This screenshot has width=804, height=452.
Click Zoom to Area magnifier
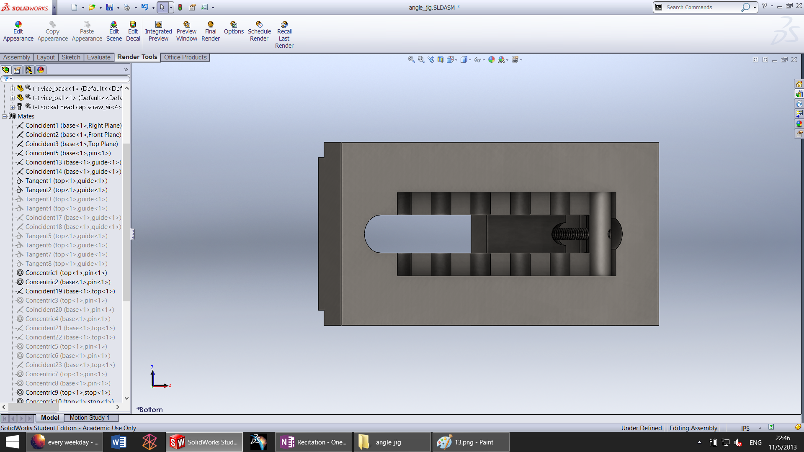coord(421,59)
